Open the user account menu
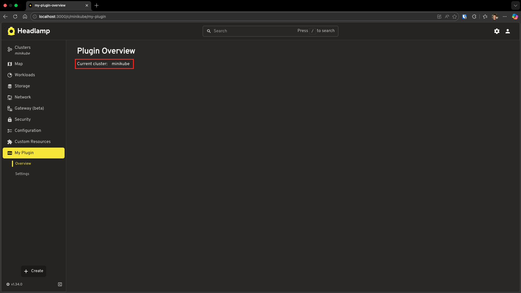Screen dimensions: 521x293 508,31
